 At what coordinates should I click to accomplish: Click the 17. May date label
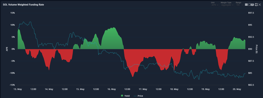(x=143, y=89)
